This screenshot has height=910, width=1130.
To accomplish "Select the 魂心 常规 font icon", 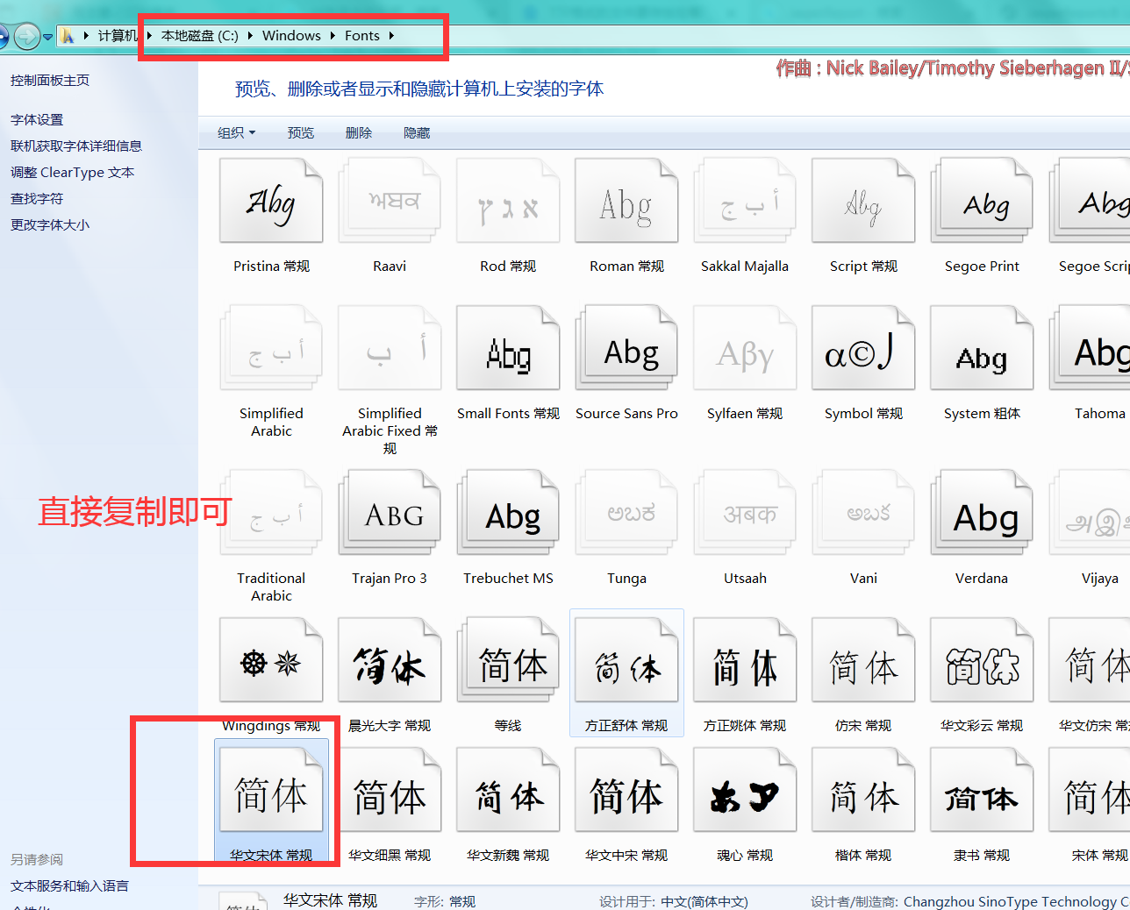I will click(x=745, y=790).
